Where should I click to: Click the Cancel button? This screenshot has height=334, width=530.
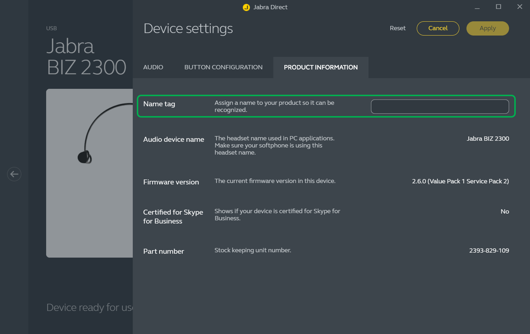click(438, 29)
